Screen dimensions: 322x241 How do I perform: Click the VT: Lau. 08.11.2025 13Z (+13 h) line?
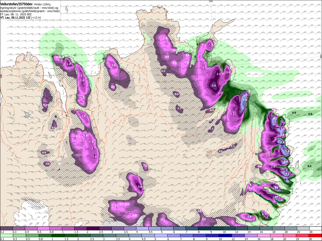(20, 18)
